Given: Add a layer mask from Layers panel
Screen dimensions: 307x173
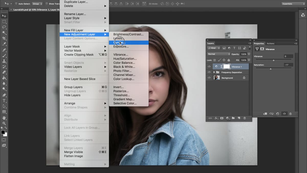Looking at the screenshot, I should 222,118.
